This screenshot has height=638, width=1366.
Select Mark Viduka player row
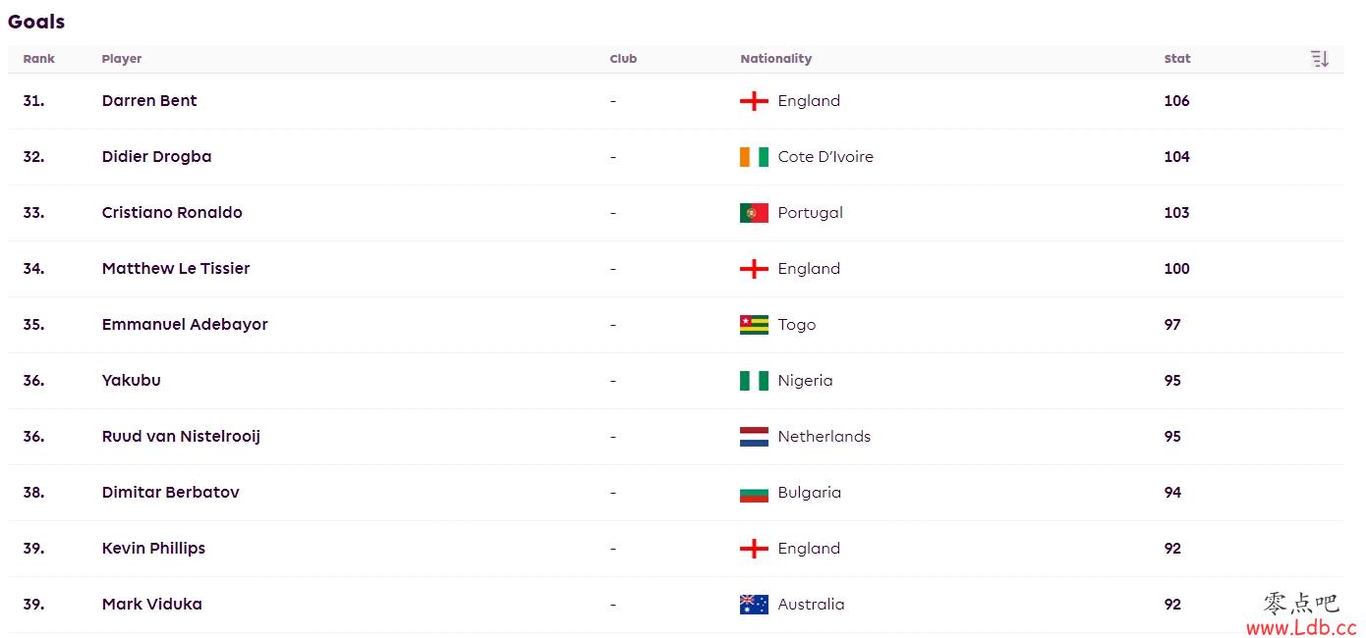pyautogui.click(x=676, y=605)
